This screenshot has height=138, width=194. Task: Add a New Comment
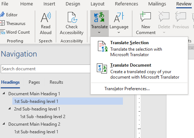tap(146, 23)
